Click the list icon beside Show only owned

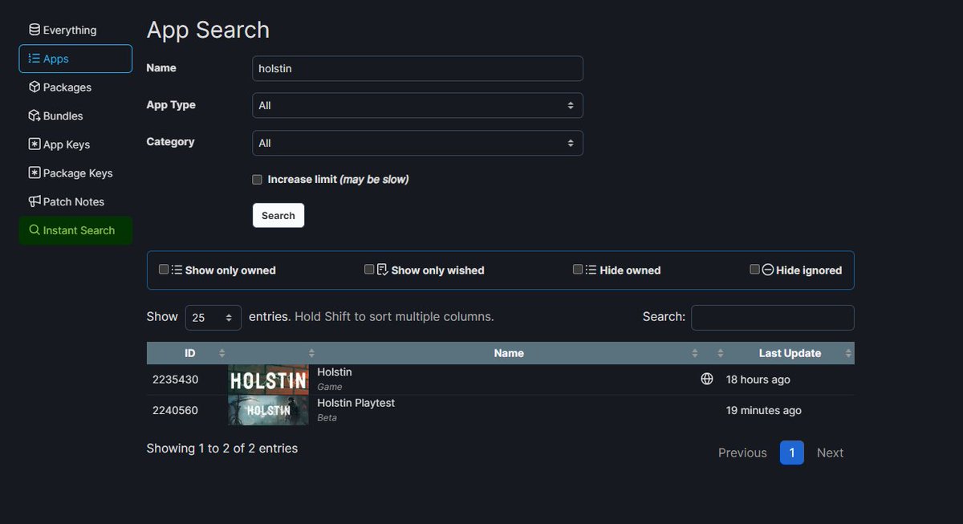(x=177, y=270)
